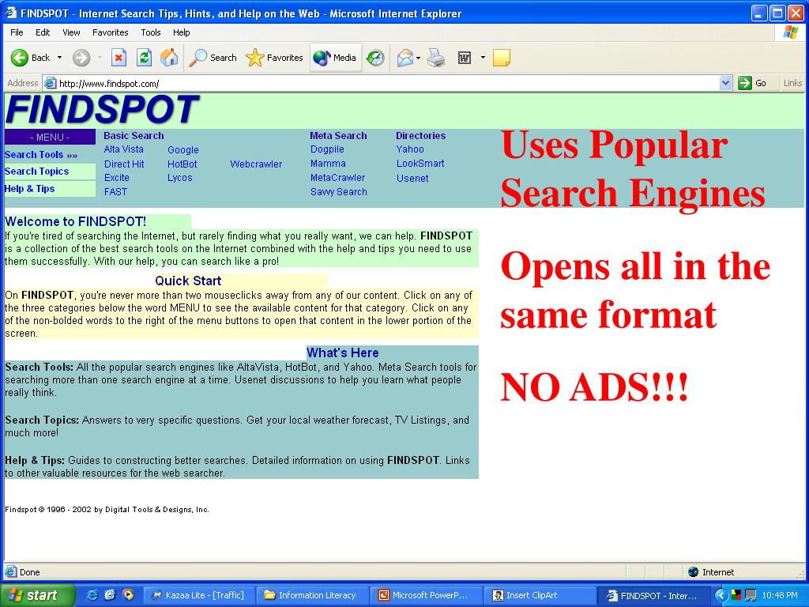Stop page loading with the red X icon
The height and width of the screenshot is (607, 809).
tap(119, 58)
